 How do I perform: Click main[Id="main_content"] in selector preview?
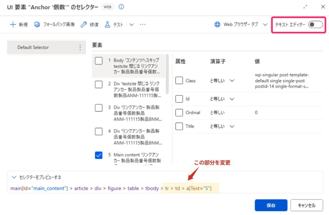(x=39, y=188)
